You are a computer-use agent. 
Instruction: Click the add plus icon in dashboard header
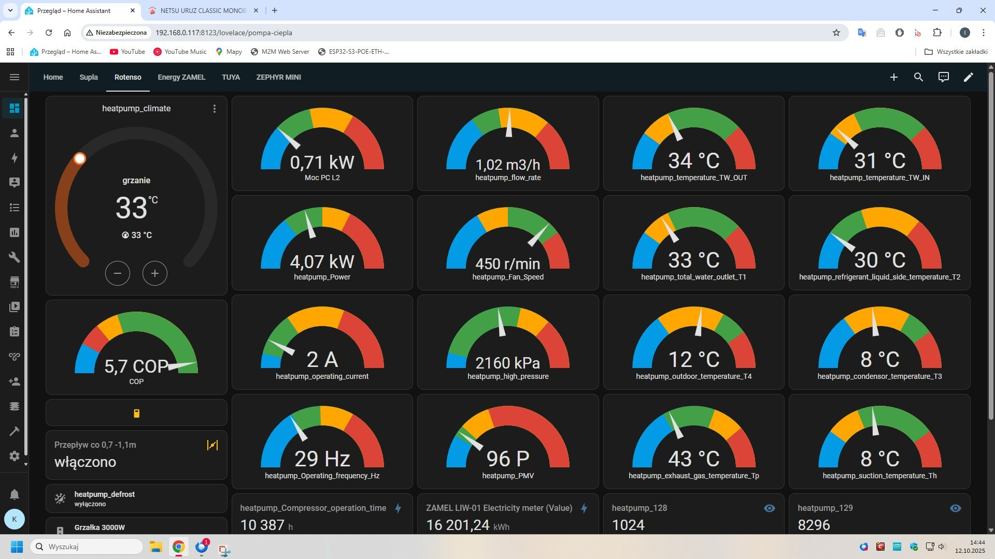click(x=893, y=77)
